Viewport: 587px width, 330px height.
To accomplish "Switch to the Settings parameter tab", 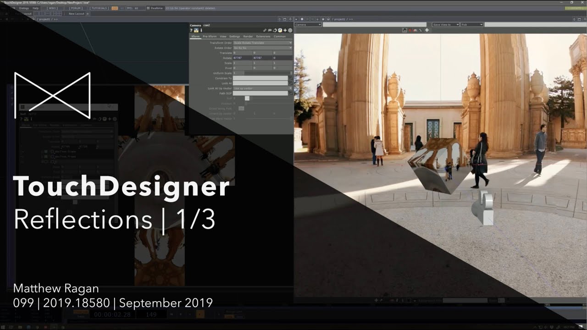I will (x=234, y=36).
